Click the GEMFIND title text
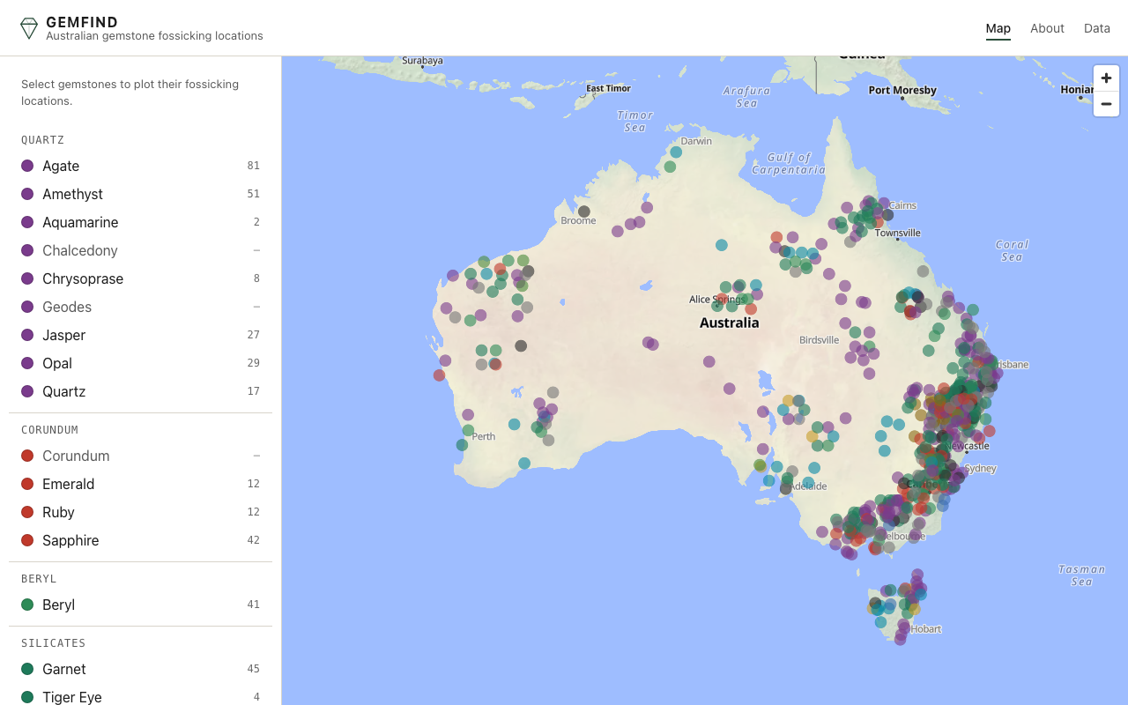Image resolution: width=1128 pixels, height=705 pixels. (82, 22)
